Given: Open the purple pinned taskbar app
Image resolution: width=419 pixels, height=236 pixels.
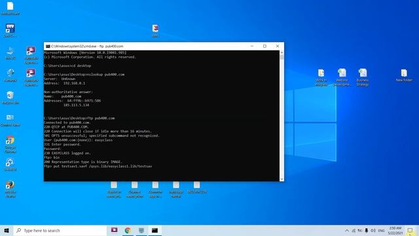Looking at the screenshot, I should 115,230.
